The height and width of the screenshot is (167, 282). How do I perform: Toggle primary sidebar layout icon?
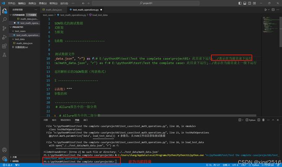coord(240,3)
